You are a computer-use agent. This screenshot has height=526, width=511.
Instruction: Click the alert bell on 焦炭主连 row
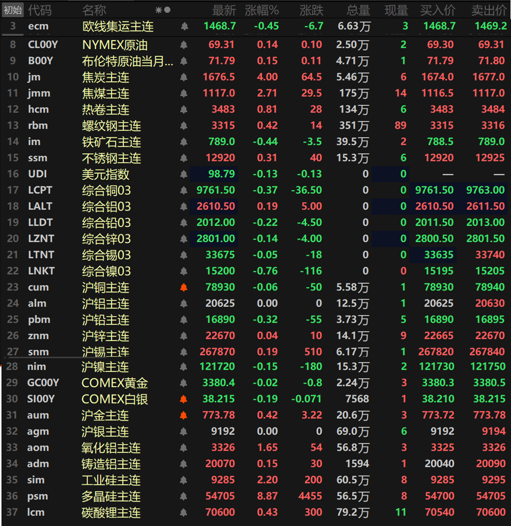(x=184, y=77)
